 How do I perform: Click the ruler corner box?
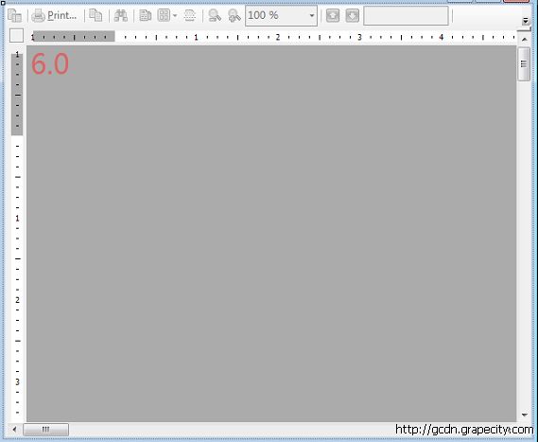pos(16,36)
